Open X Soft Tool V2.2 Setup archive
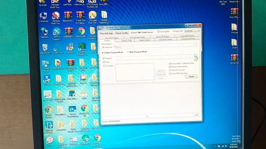 coord(80,17)
